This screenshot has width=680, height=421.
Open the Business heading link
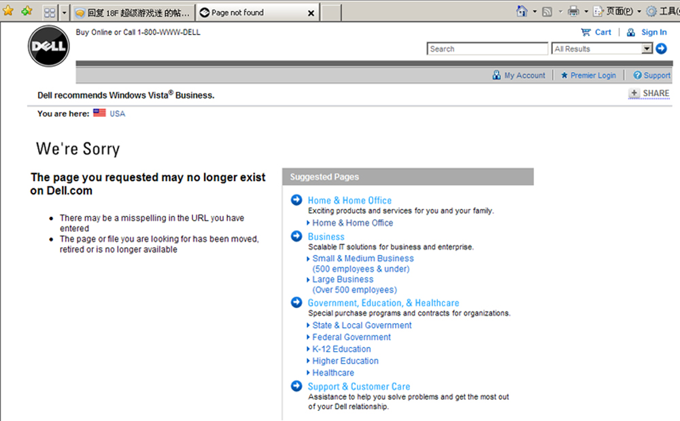tap(326, 237)
